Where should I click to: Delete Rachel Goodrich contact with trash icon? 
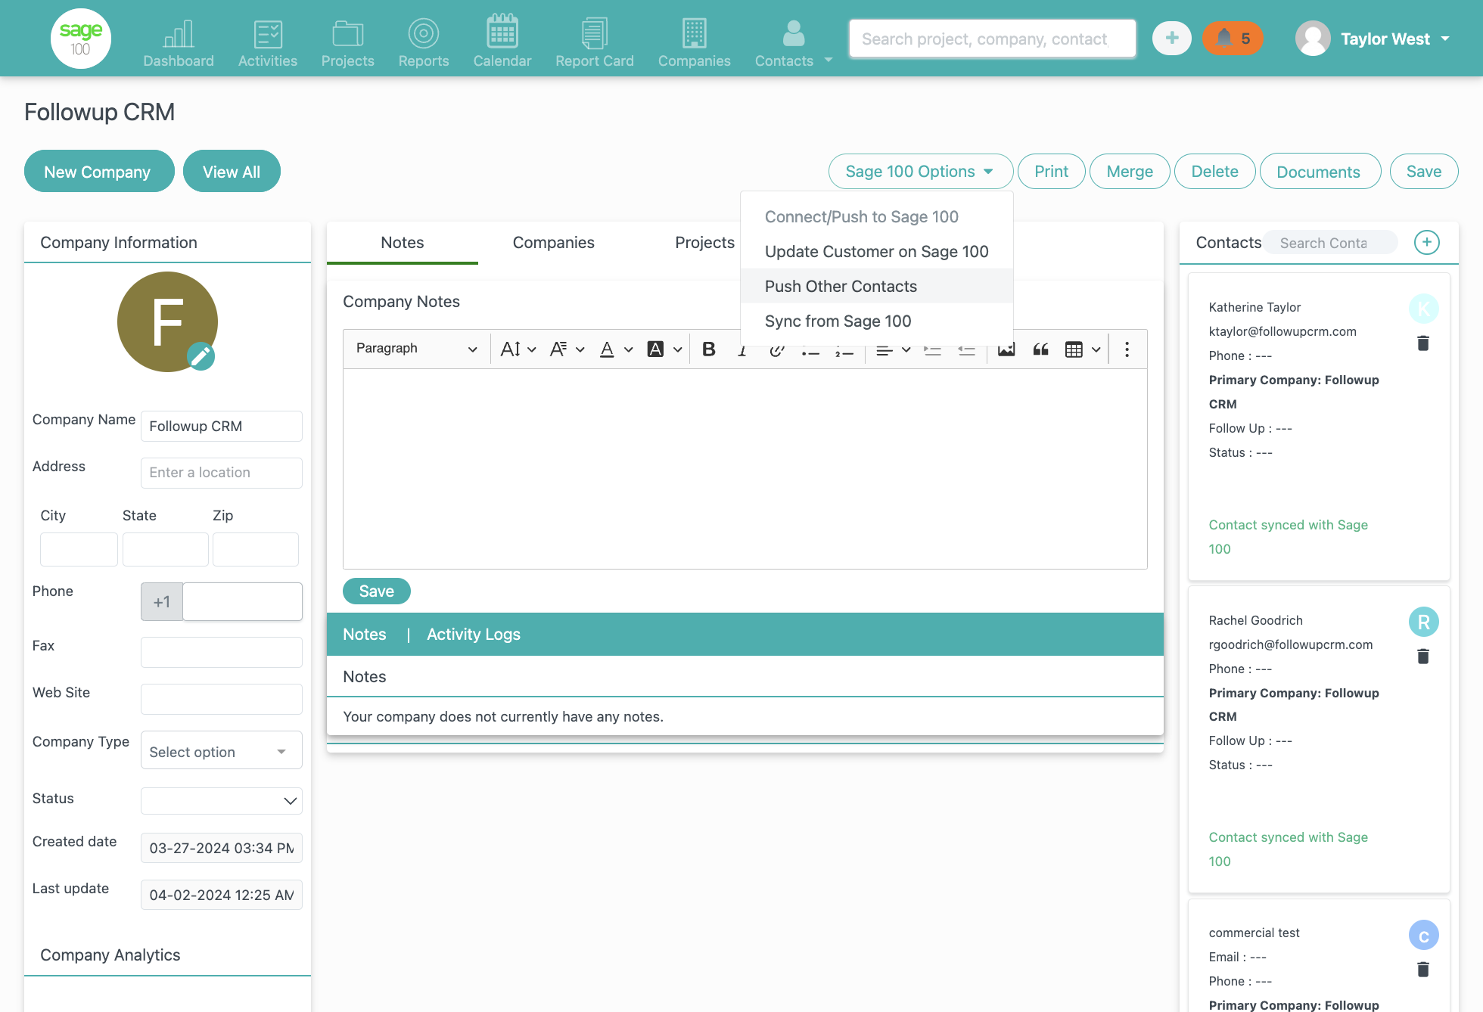(1423, 657)
